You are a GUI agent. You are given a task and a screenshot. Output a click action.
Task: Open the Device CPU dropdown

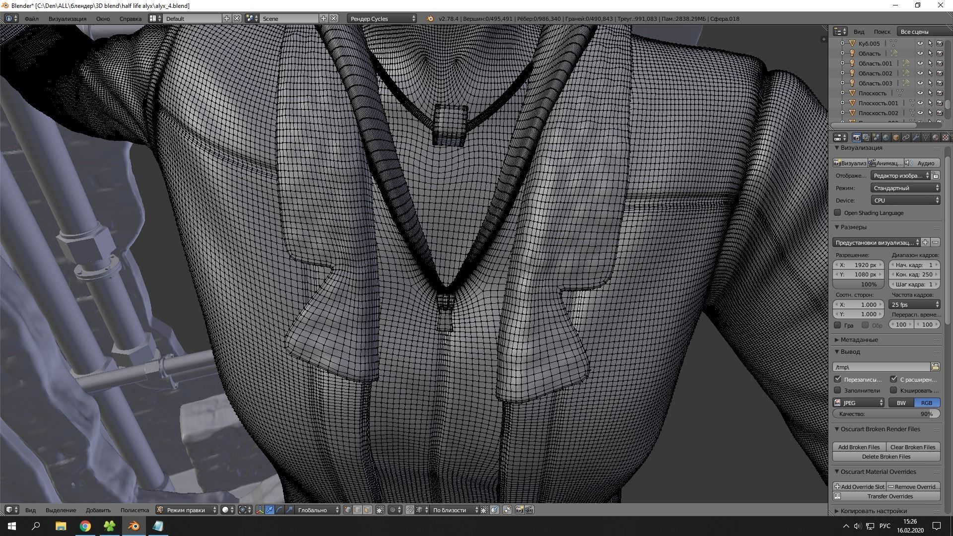tap(906, 201)
